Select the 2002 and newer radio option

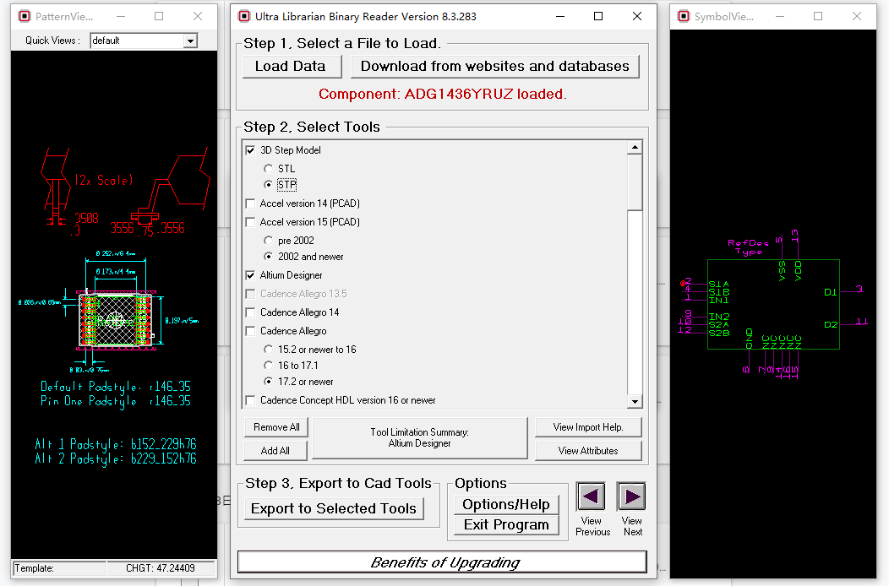tap(268, 256)
